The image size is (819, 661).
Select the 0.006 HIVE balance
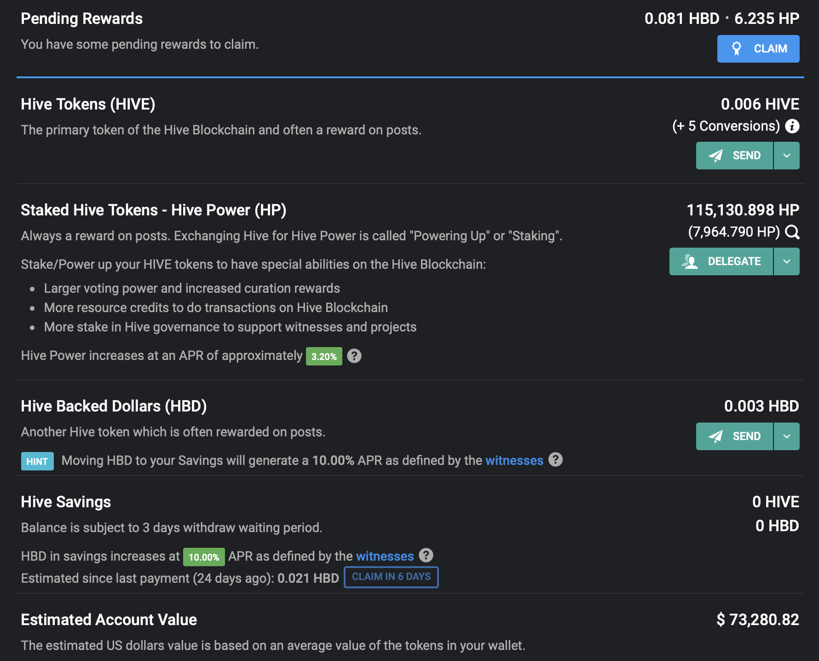point(760,104)
